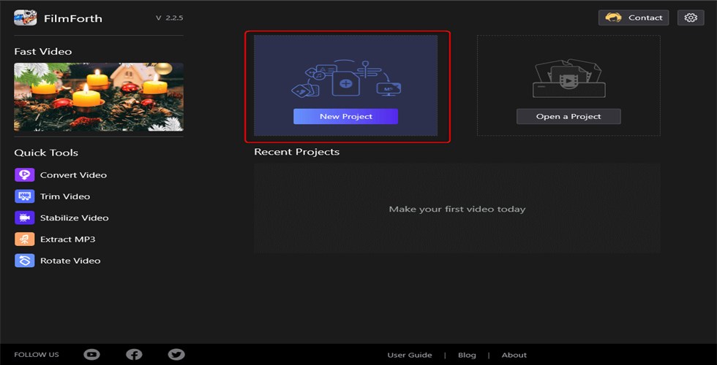Open the Facebook follow icon

(x=134, y=355)
